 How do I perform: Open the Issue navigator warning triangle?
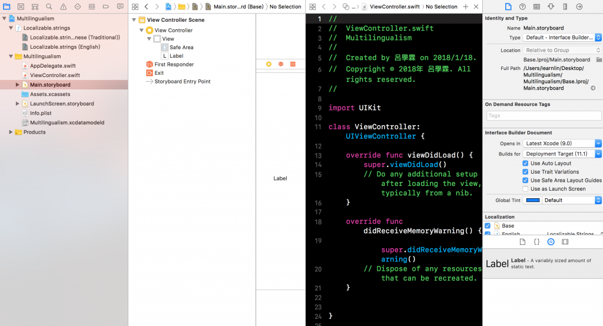click(63, 6)
